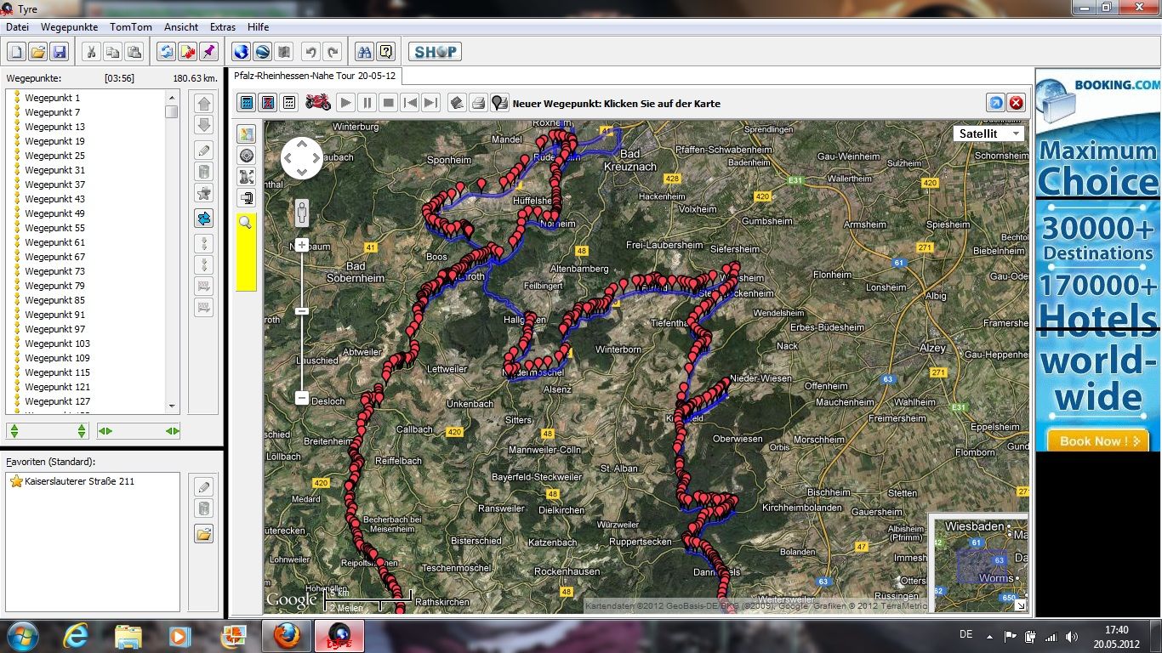
Task: Click the red motorcycle icon
Action: pyautogui.click(x=318, y=103)
